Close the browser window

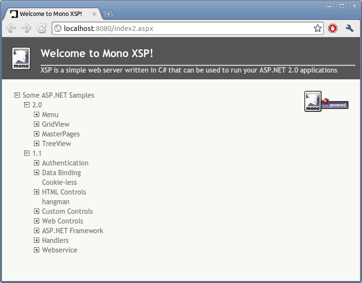pyautogui.click(x=354, y=6)
